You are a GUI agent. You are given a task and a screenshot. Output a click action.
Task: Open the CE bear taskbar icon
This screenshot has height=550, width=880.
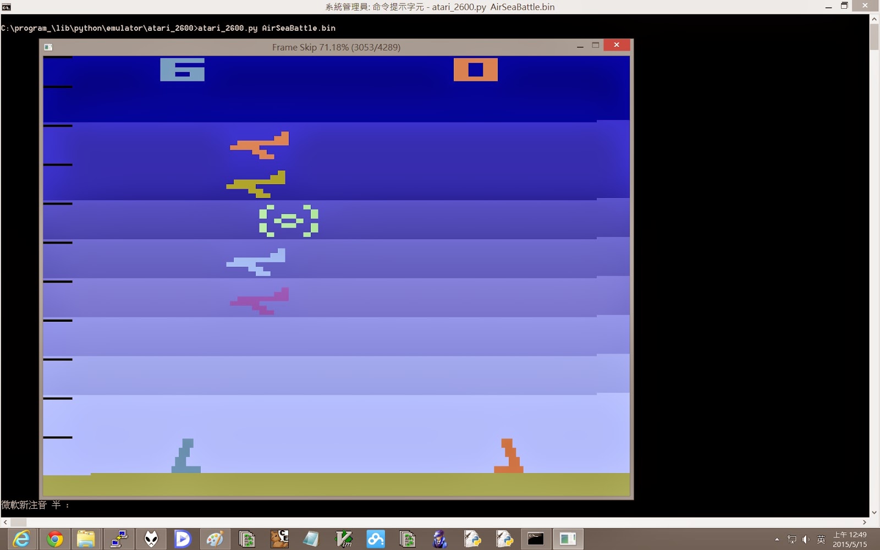[279, 539]
